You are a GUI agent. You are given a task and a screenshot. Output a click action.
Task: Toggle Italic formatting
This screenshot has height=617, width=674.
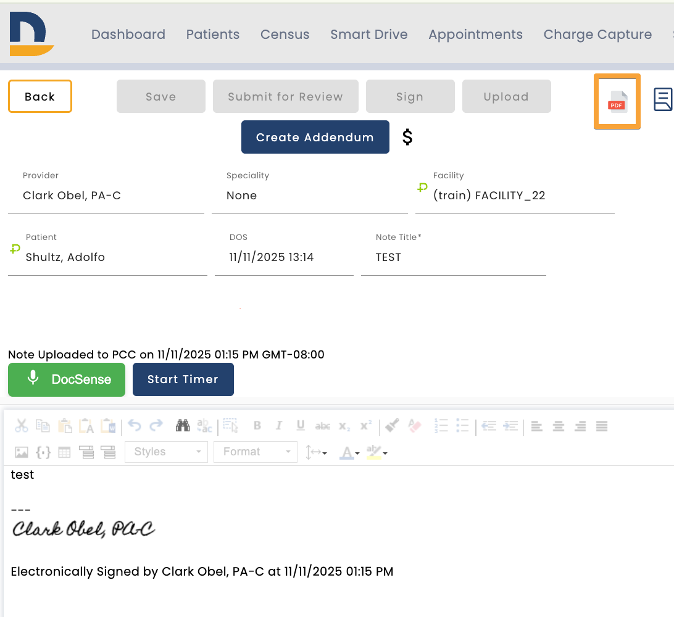tap(278, 426)
